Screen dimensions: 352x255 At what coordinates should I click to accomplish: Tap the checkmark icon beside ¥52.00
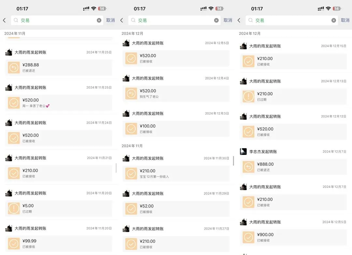(131, 209)
